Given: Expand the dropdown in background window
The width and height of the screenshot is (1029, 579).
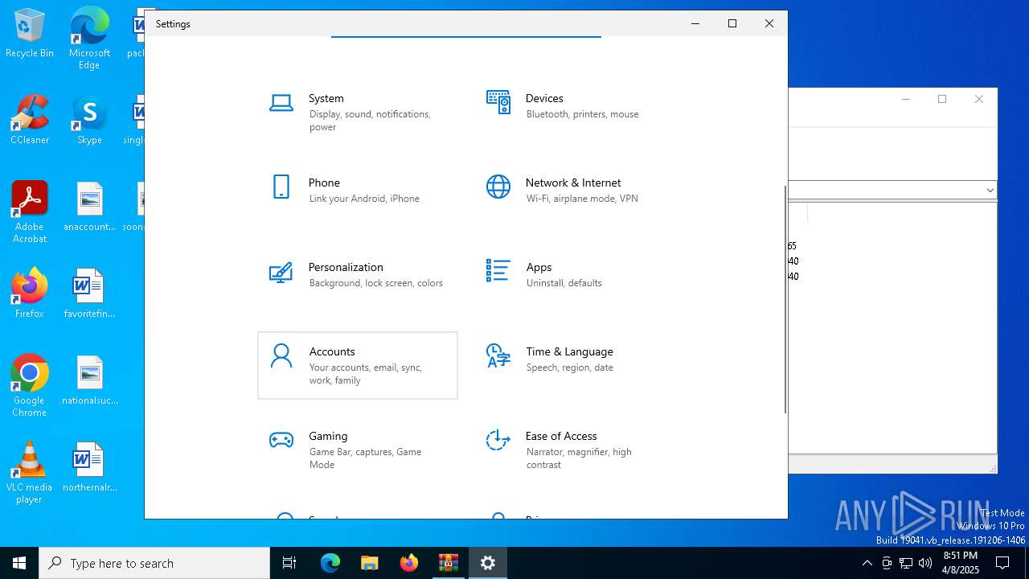Looking at the screenshot, I should point(990,191).
